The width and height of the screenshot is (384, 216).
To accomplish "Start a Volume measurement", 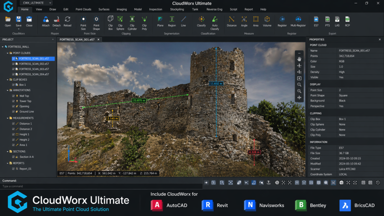I will (267, 19).
